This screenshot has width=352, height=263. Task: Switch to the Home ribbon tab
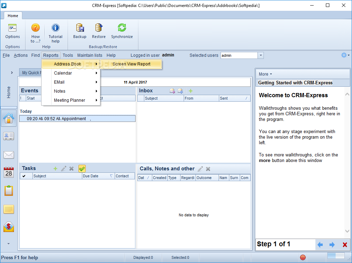click(x=13, y=16)
